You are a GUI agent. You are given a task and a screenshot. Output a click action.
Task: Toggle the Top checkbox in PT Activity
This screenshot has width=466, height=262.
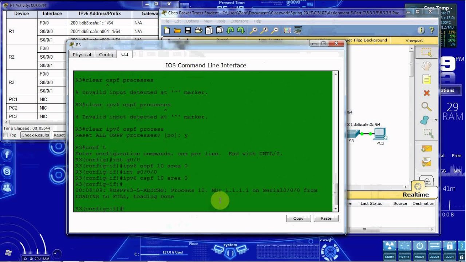pos(5,135)
